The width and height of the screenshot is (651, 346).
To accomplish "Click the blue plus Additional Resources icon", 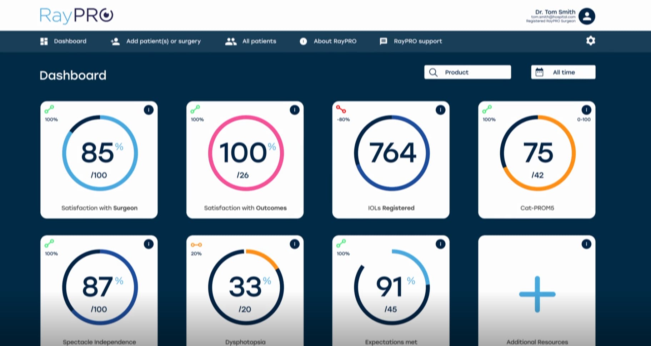I will click(x=537, y=294).
